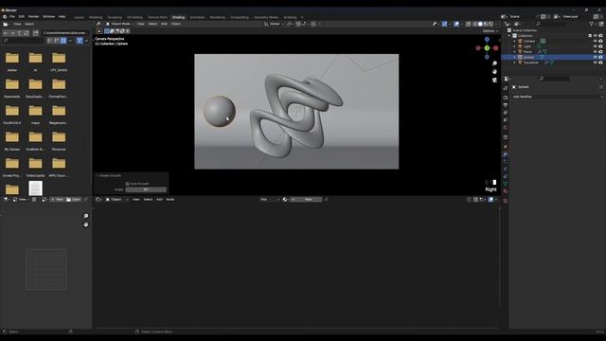Refresh the file browser list icon
The width and height of the screenshot is (606, 341).
pos(27,33)
